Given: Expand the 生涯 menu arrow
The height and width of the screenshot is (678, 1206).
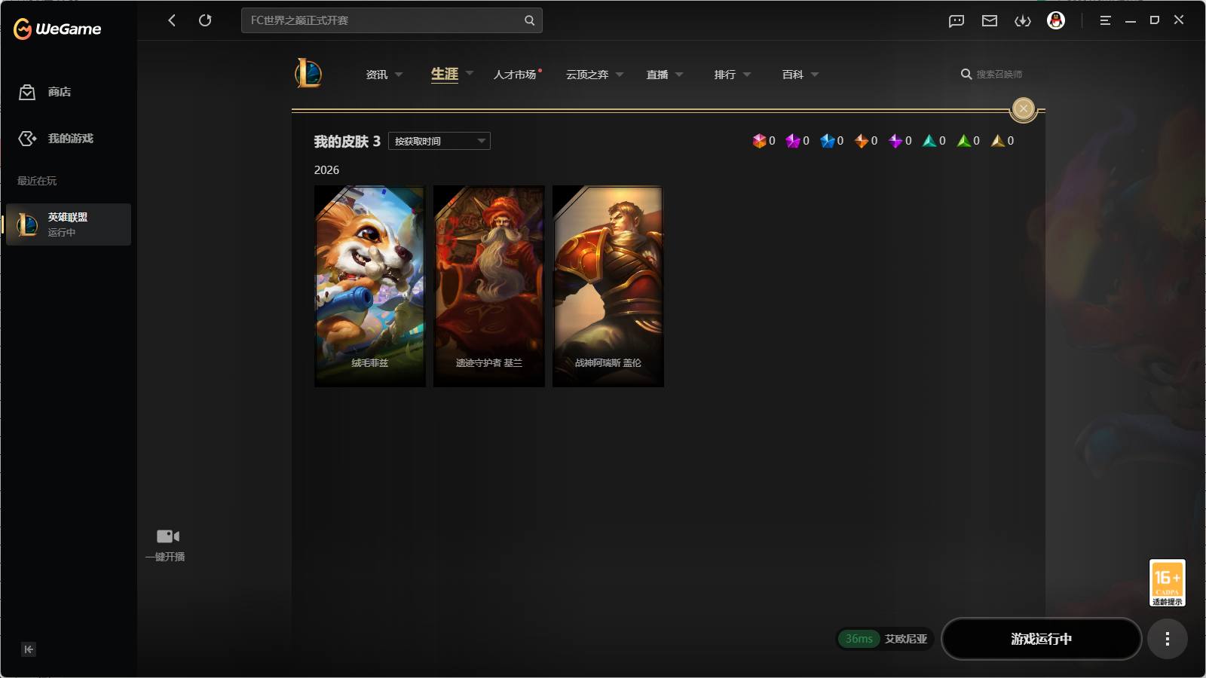Looking at the screenshot, I should [470, 73].
